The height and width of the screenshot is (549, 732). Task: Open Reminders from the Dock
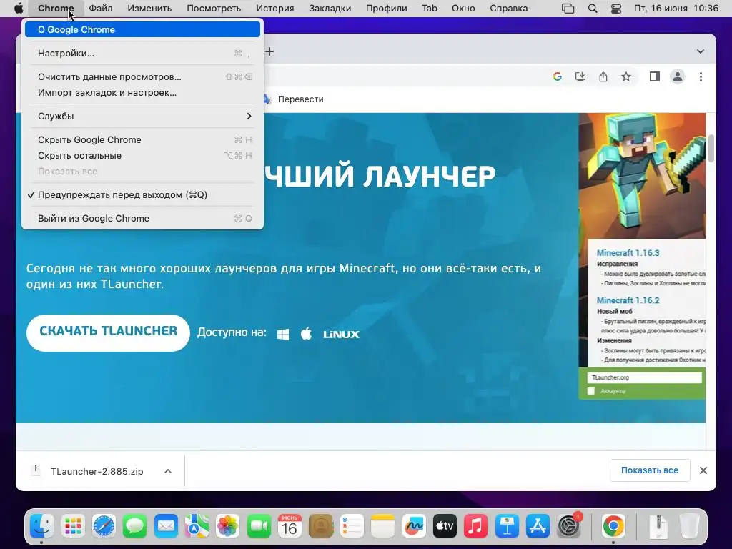(x=352, y=526)
